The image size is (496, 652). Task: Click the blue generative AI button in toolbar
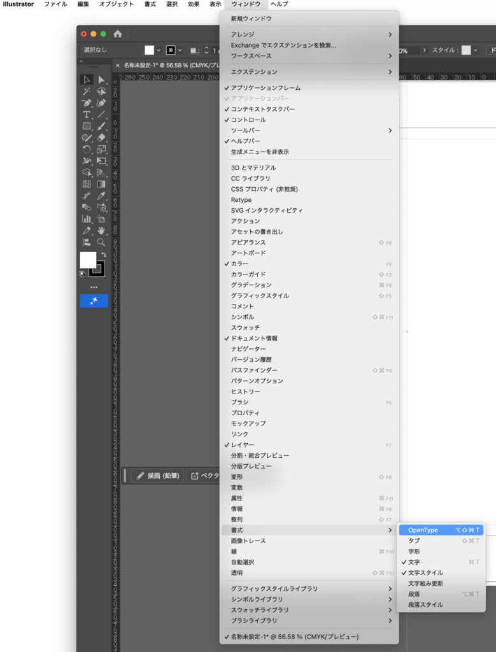94,301
